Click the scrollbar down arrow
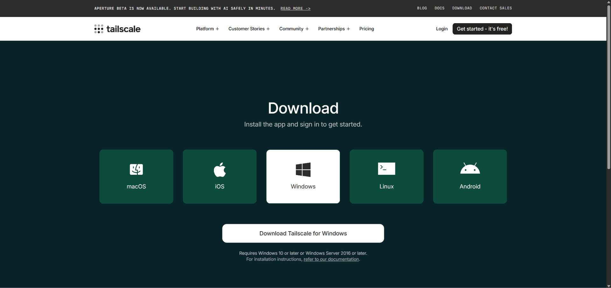This screenshot has width=611, height=288. point(608,286)
